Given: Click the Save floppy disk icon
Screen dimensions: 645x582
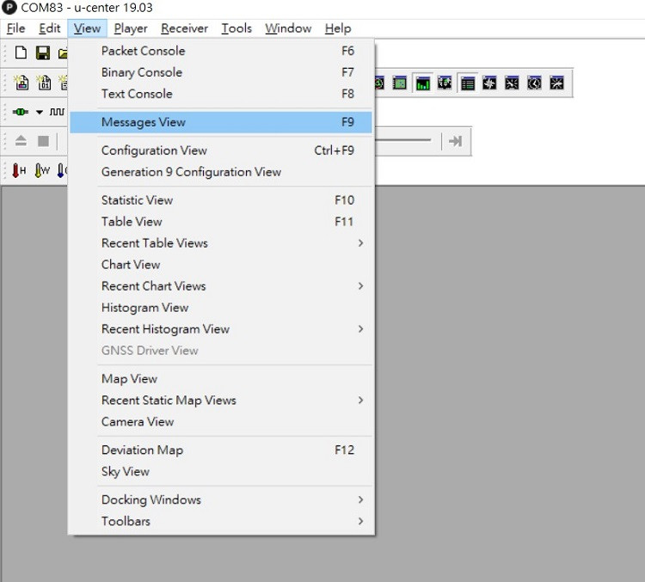Looking at the screenshot, I should tap(42, 53).
